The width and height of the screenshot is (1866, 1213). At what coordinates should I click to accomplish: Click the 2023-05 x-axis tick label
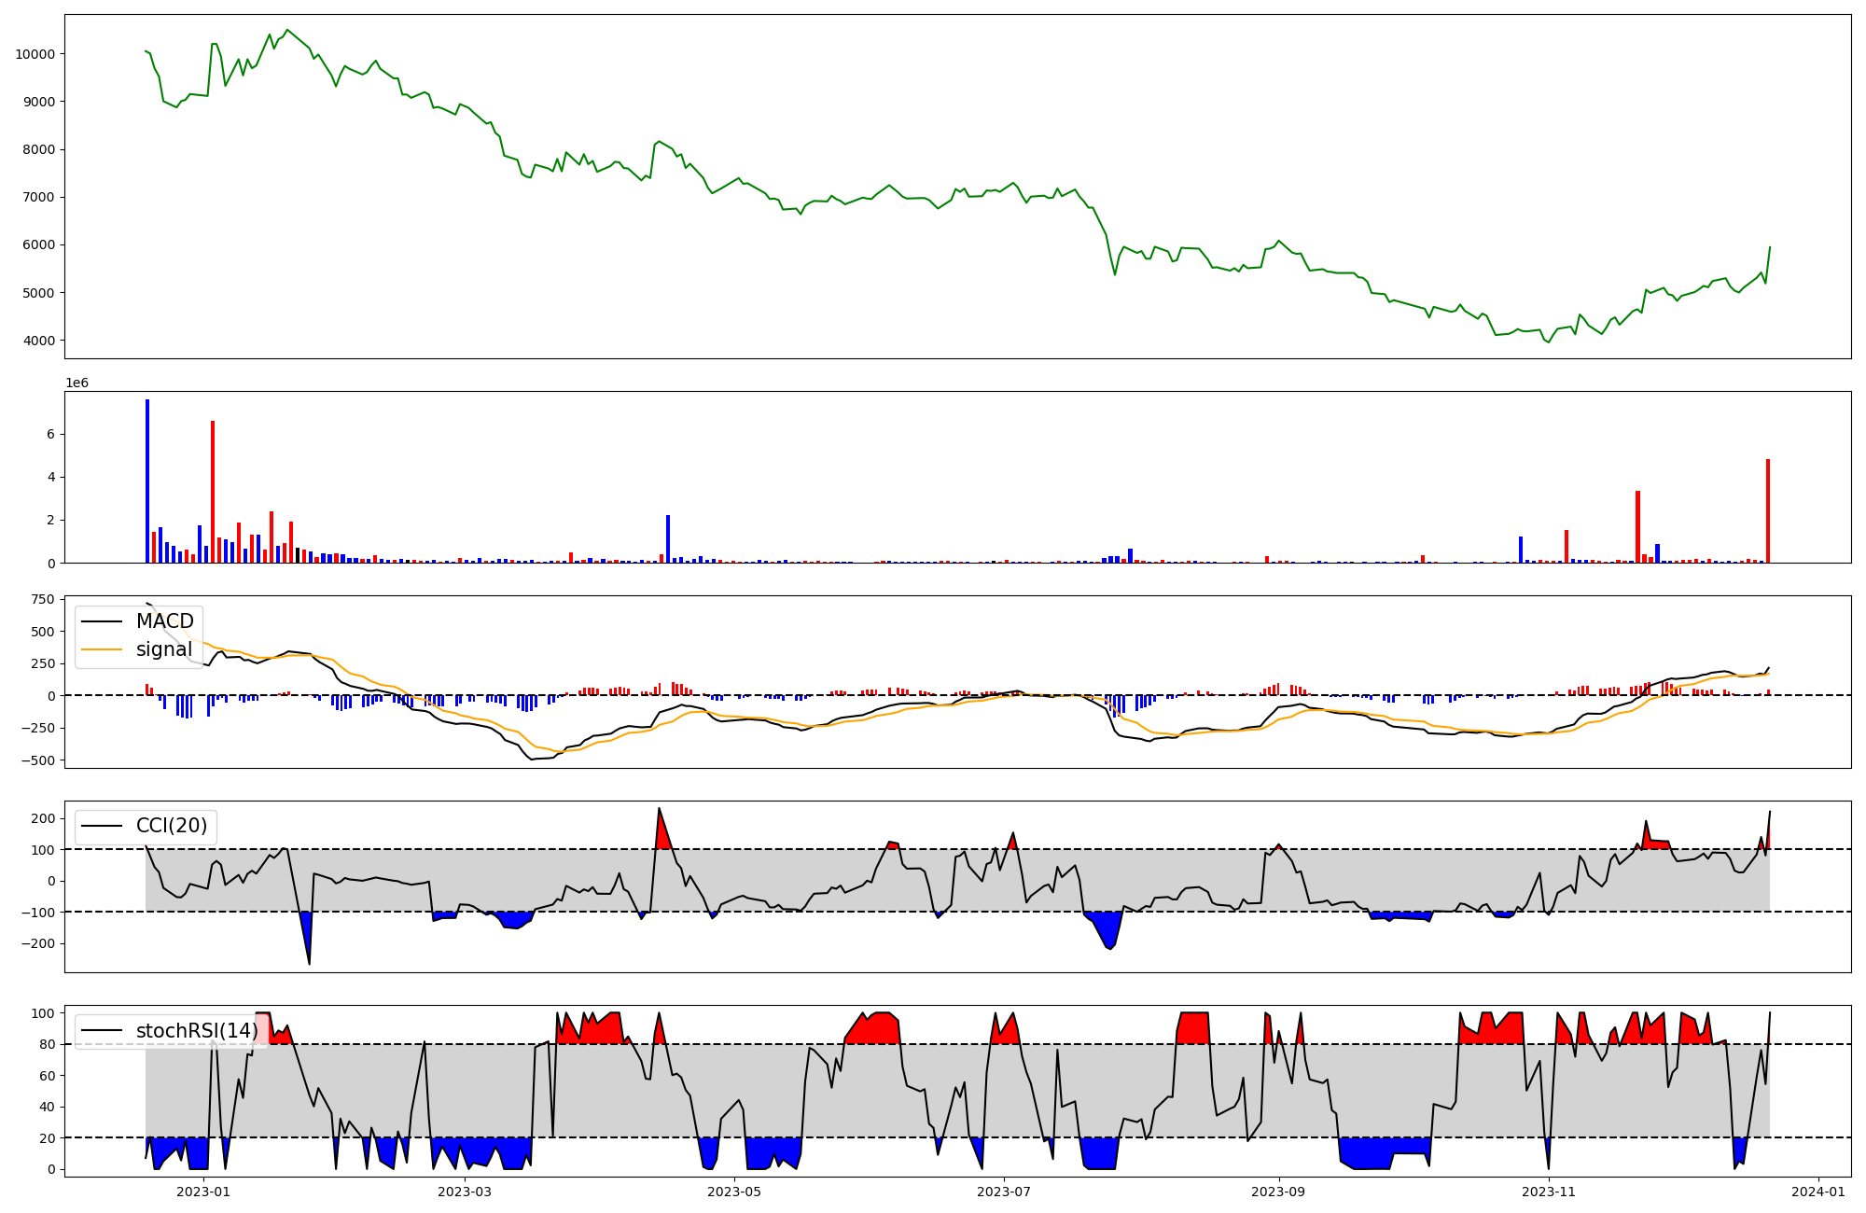735,1192
